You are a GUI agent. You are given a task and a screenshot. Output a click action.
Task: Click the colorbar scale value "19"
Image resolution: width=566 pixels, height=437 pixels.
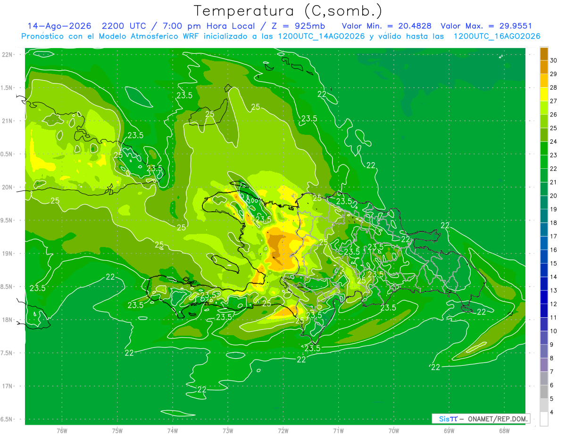pos(554,209)
